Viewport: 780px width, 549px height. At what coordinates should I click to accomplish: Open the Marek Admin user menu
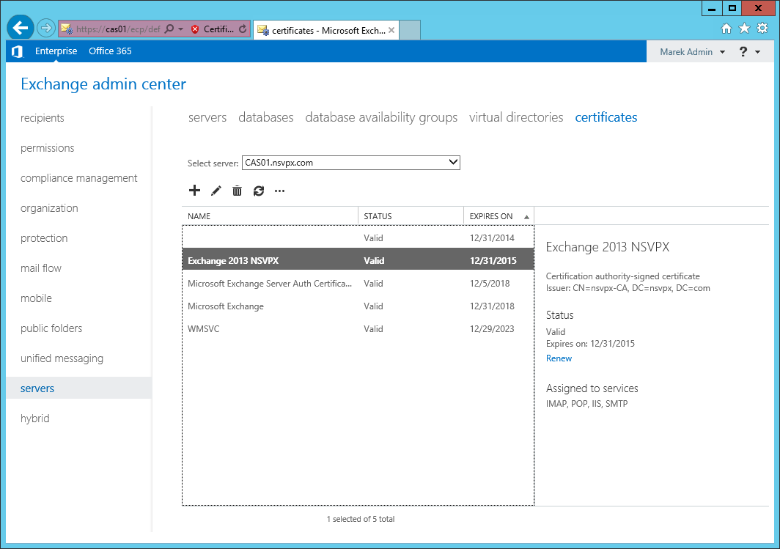coord(692,52)
